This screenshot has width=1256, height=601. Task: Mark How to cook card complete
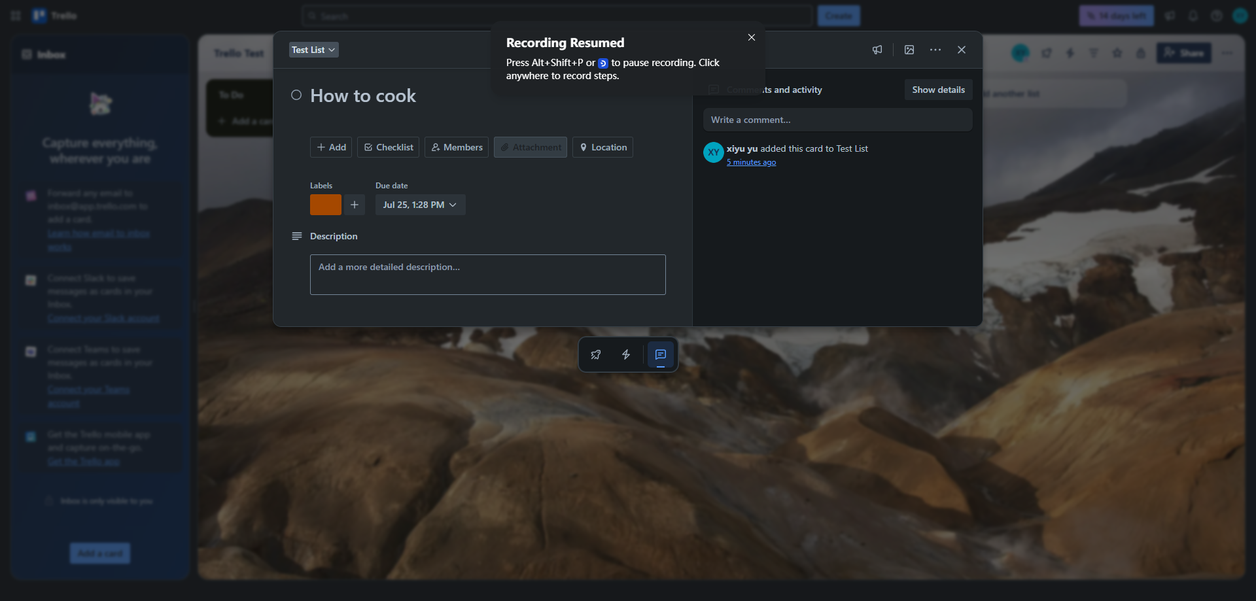click(296, 95)
